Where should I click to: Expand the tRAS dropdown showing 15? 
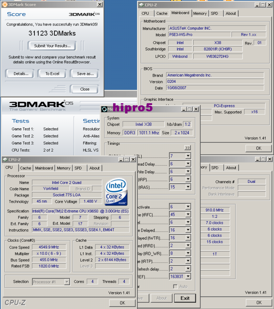[x=188, y=186]
